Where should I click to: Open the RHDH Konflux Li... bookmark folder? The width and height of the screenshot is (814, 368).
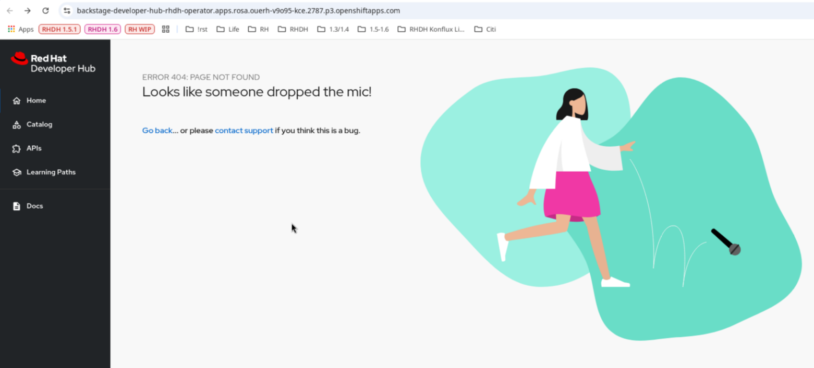431,29
